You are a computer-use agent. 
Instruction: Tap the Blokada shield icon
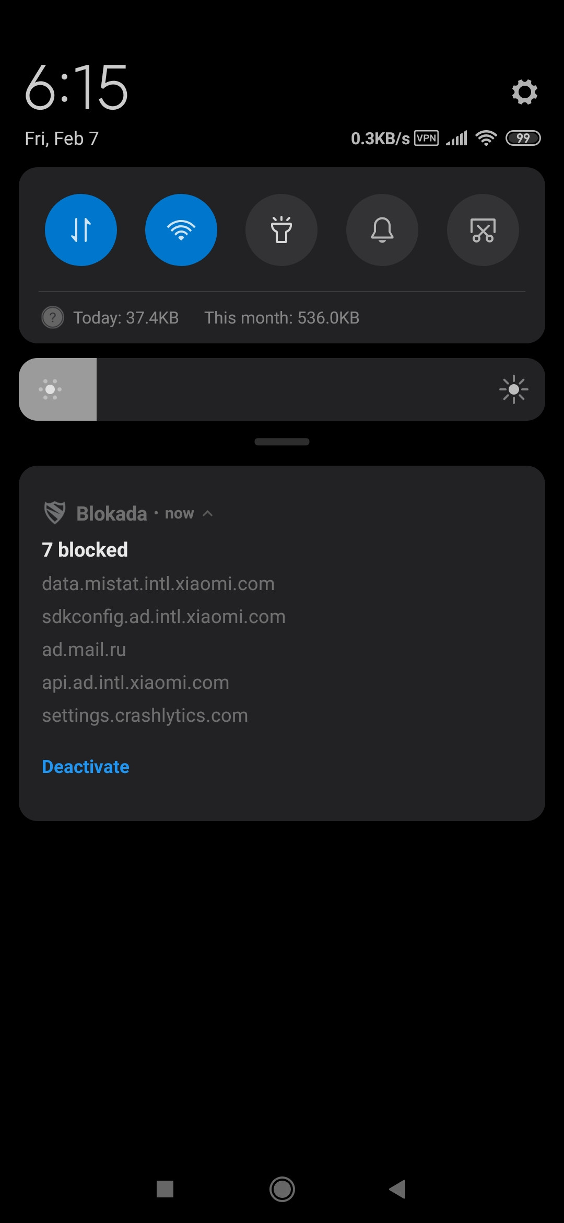[55, 513]
